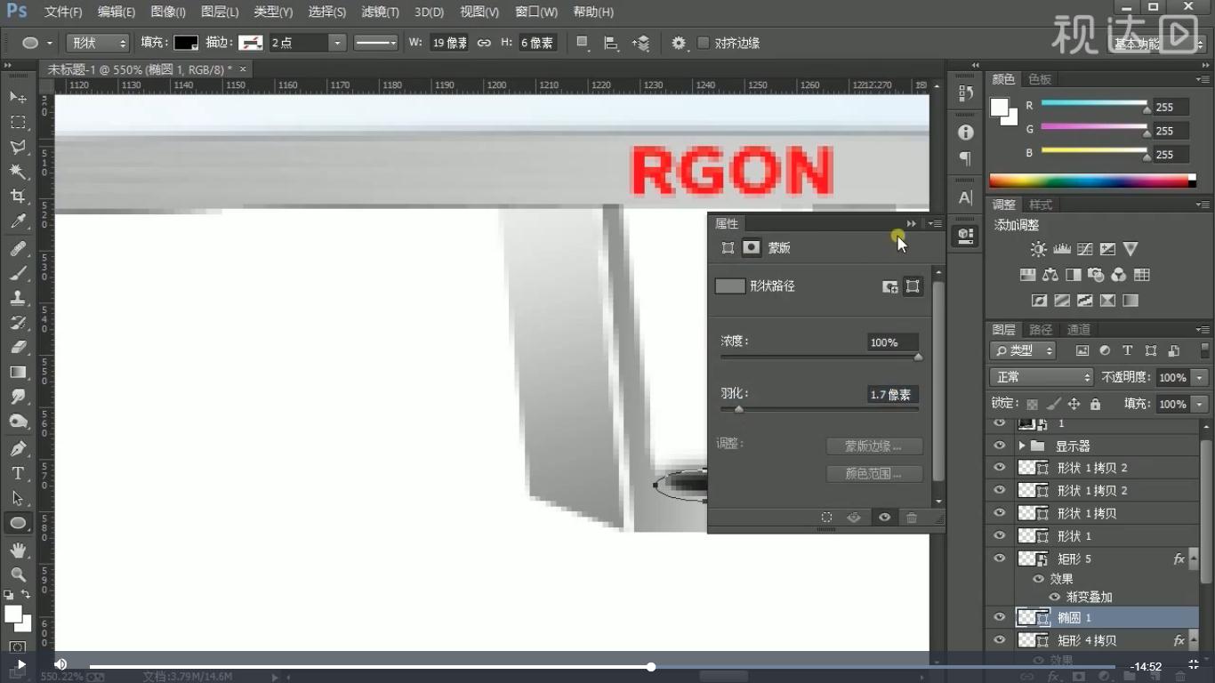Image resolution: width=1215 pixels, height=683 pixels.
Task: Hide the 形状 1 拷贝 layer
Action: click(1000, 513)
